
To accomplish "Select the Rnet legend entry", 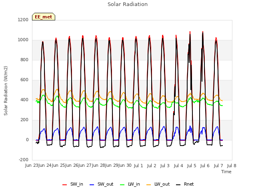I will 185,184.
